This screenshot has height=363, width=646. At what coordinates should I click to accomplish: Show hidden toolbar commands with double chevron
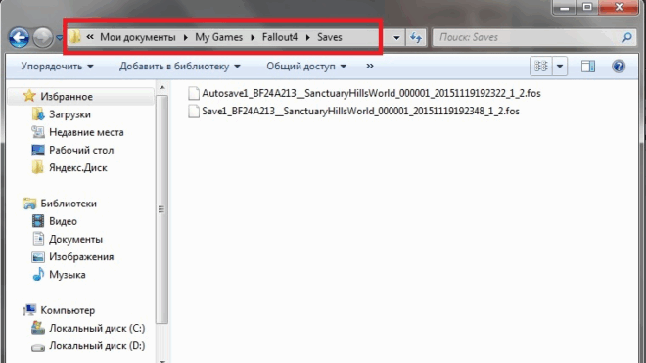point(370,66)
